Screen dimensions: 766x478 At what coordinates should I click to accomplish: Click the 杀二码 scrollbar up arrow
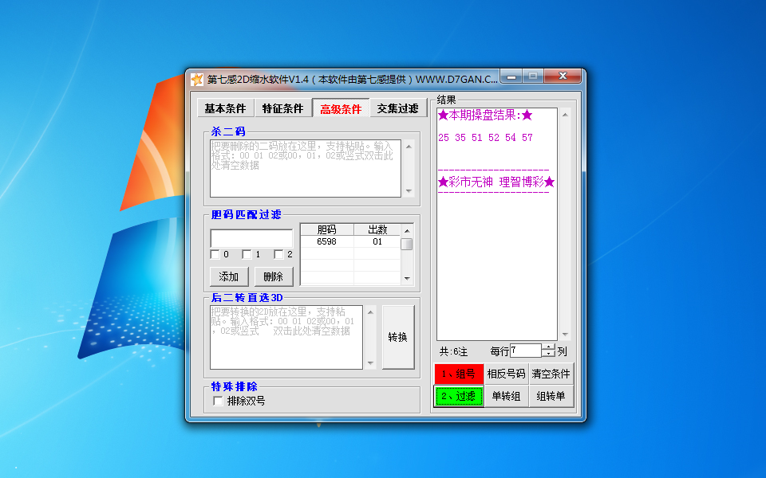[409, 147]
